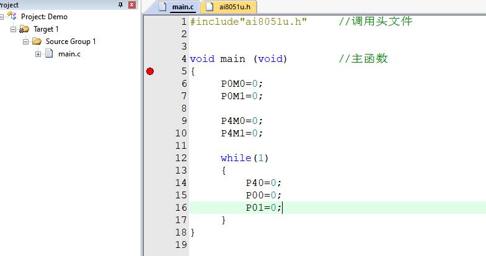
Task: Select main.c in the project tree
Action: coord(69,54)
